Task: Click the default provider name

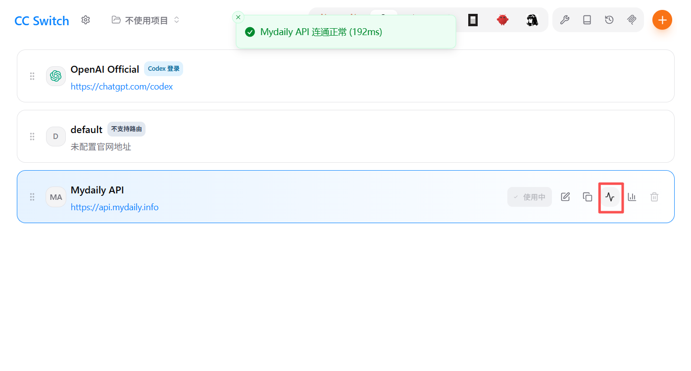Action: 87,130
